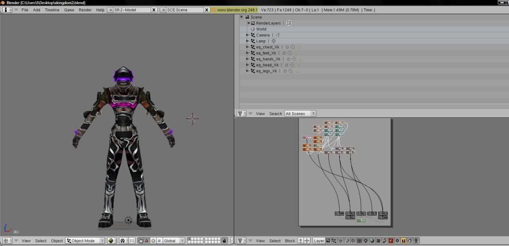Click the pivot point selector icon
This screenshot has width=509, height=246.
123,241
